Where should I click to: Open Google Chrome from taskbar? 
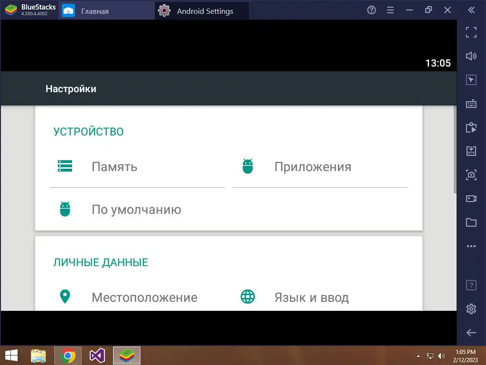click(68, 355)
